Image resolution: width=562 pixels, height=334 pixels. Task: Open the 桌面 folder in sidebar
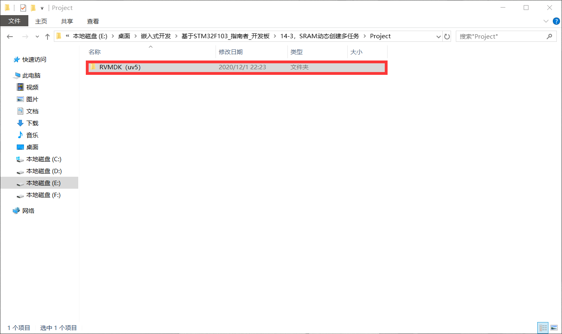32,147
